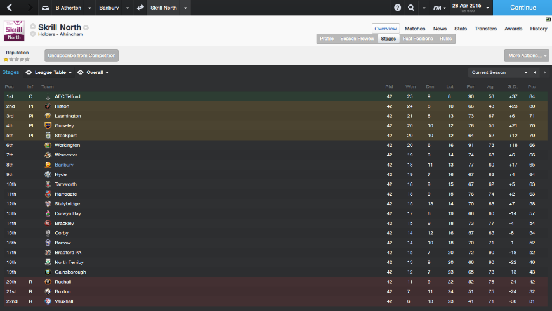Click the AFC Telford club badge
The image size is (552, 311).
[x=48, y=96]
